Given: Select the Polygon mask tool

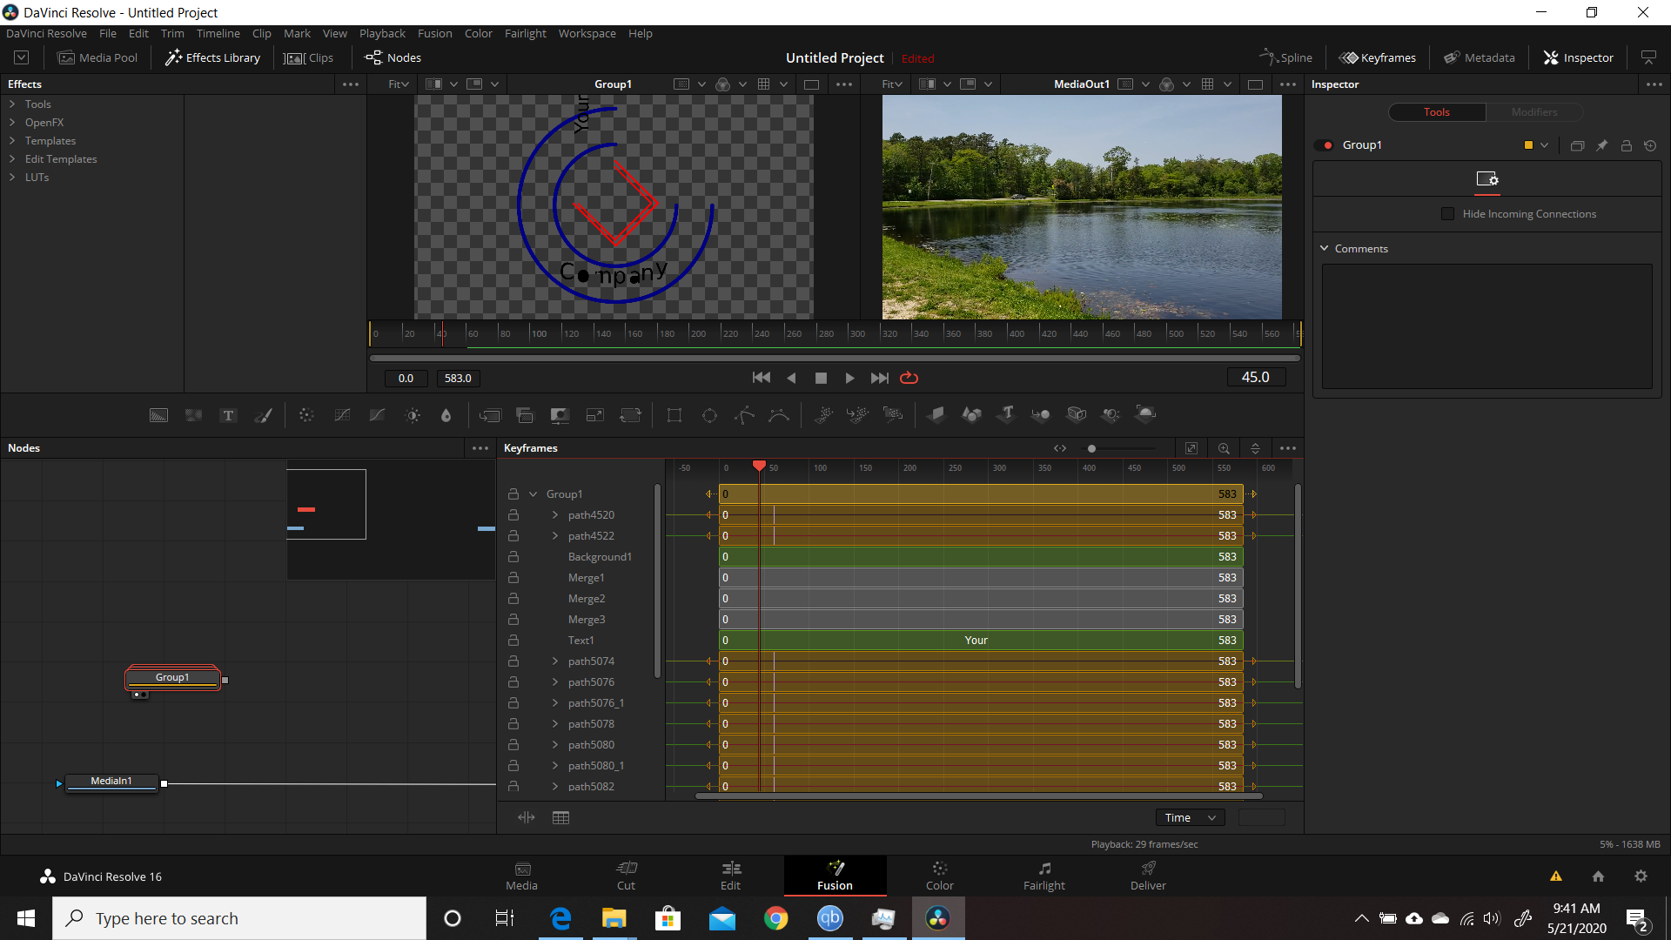Looking at the screenshot, I should click(744, 415).
